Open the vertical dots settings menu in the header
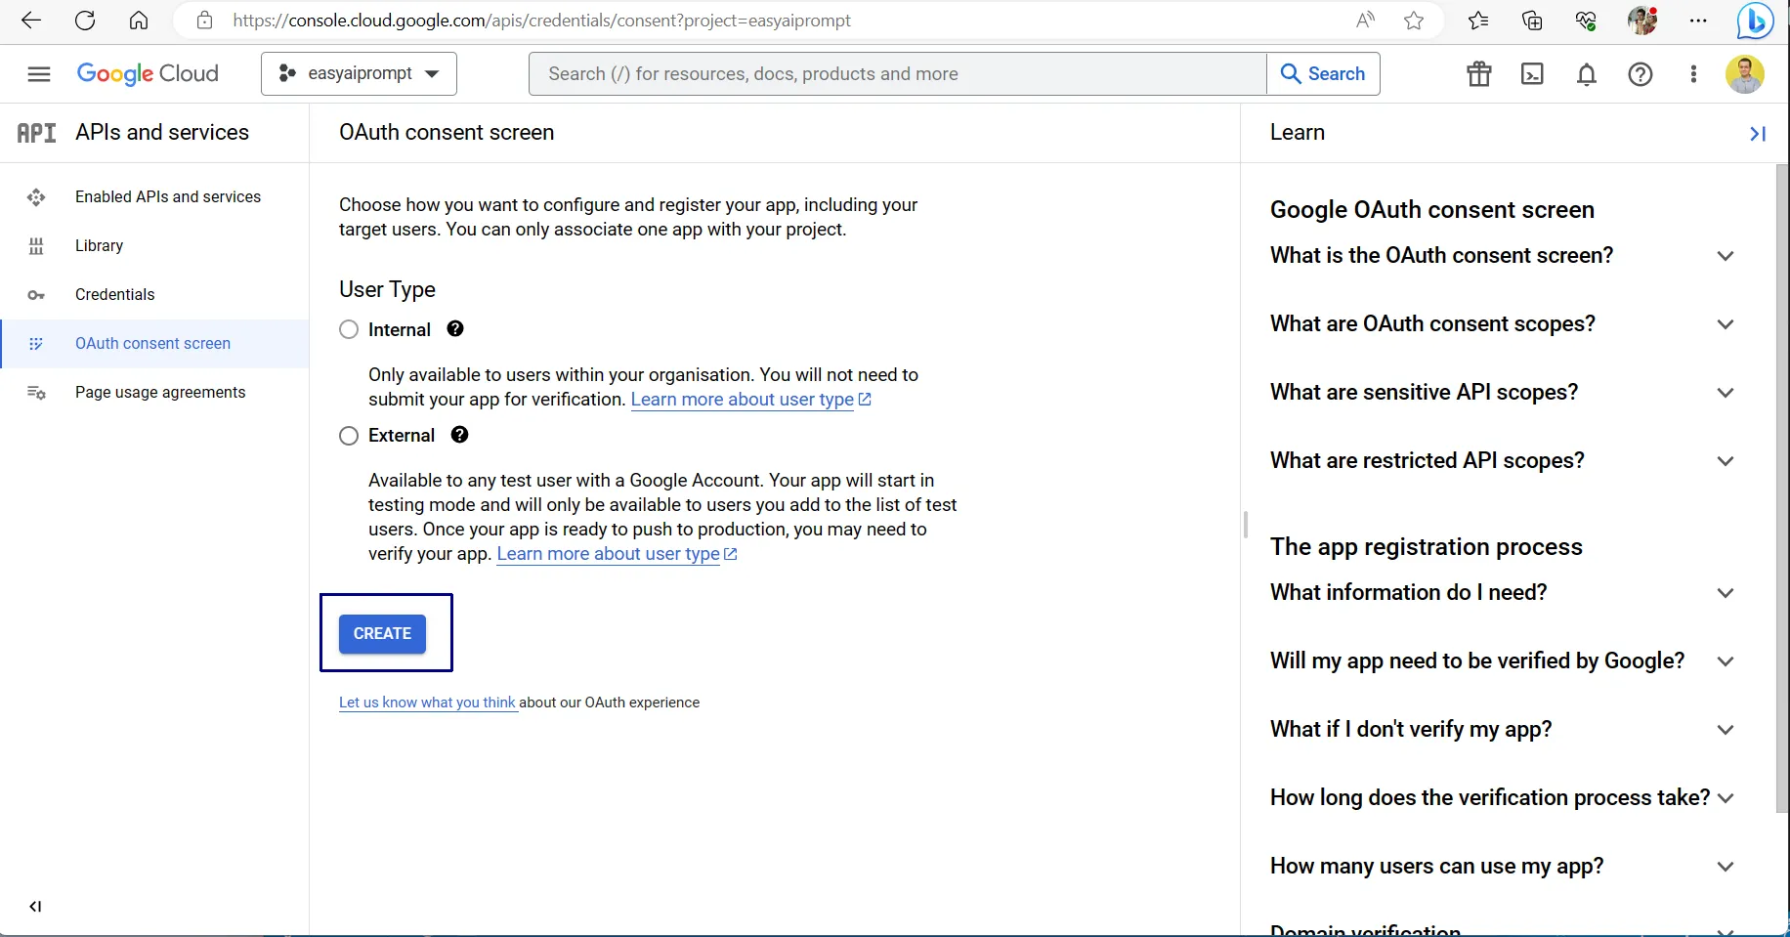 (x=1693, y=74)
